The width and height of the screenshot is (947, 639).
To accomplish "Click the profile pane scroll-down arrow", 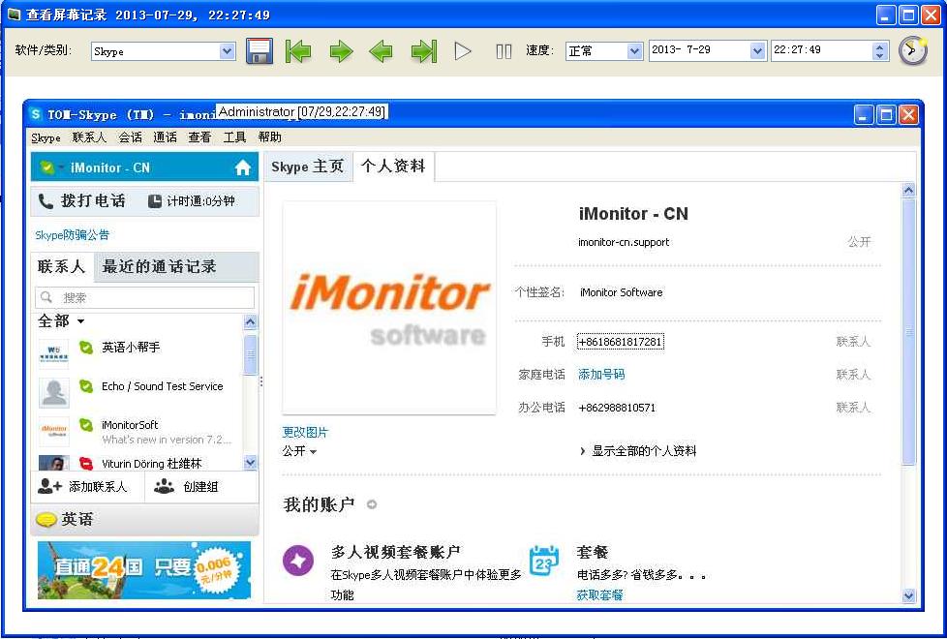I will [x=908, y=596].
